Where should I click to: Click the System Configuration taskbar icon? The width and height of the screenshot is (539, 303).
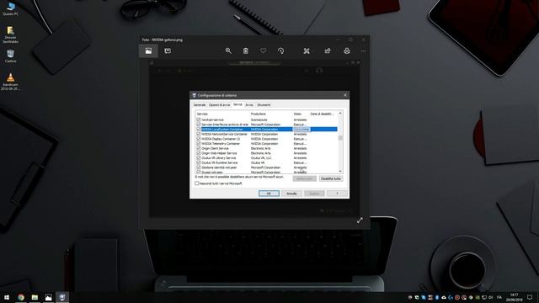tap(62, 297)
